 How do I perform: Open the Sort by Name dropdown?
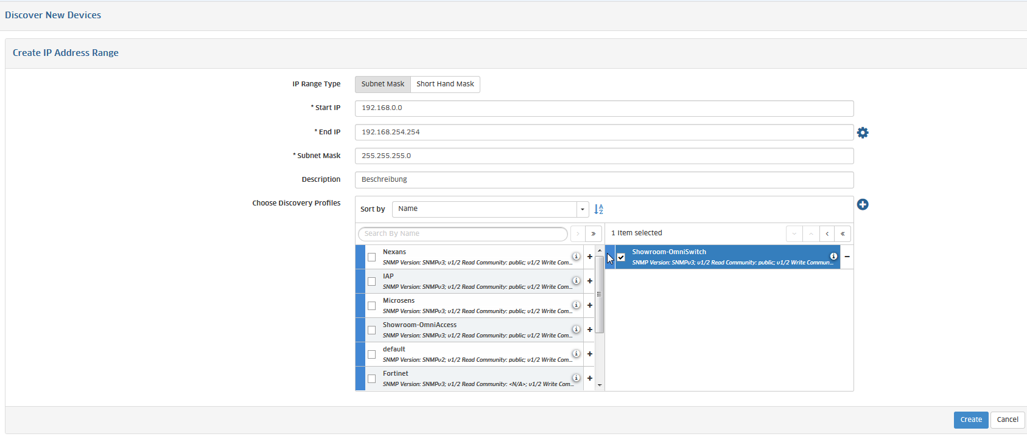point(490,209)
